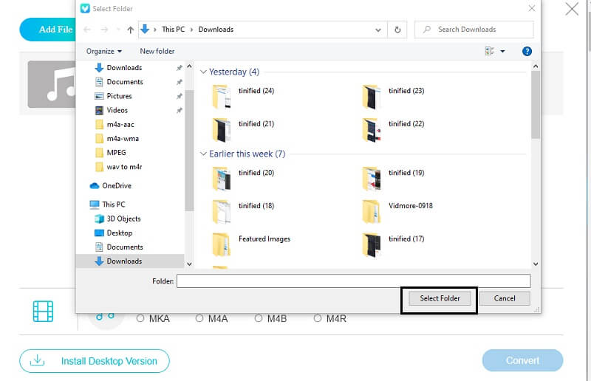Click the Select Folder button
The width and height of the screenshot is (591, 381).
pyautogui.click(x=440, y=298)
